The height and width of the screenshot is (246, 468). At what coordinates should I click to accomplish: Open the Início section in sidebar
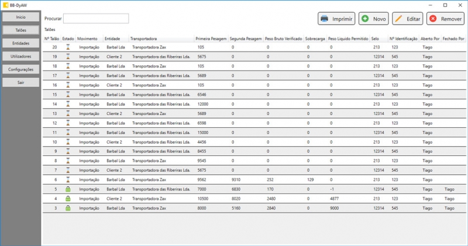click(x=20, y=17)
